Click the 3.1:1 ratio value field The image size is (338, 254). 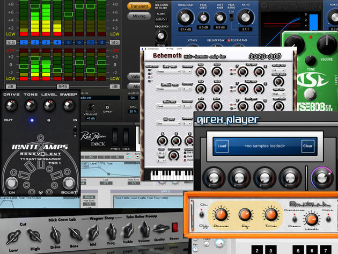(x=246, y=29)
